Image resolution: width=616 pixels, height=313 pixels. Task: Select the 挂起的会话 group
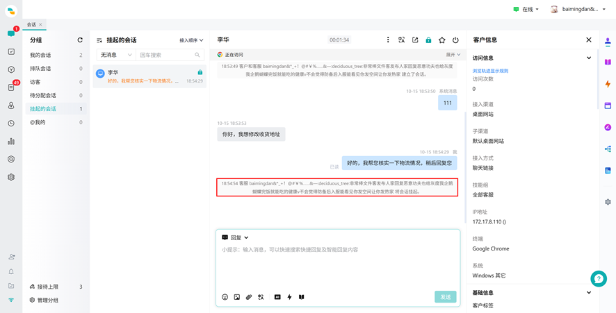point(56,109)
